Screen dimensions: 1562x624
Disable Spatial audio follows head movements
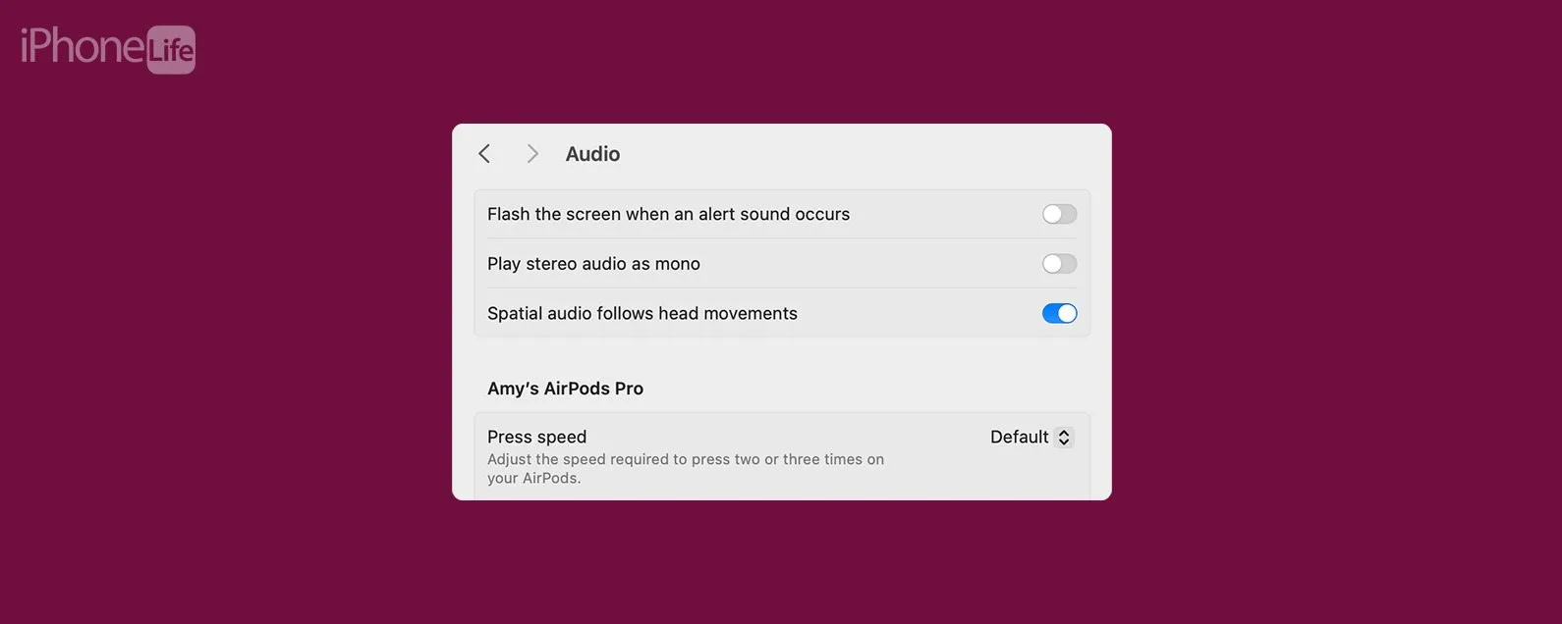coord(1059,314)
